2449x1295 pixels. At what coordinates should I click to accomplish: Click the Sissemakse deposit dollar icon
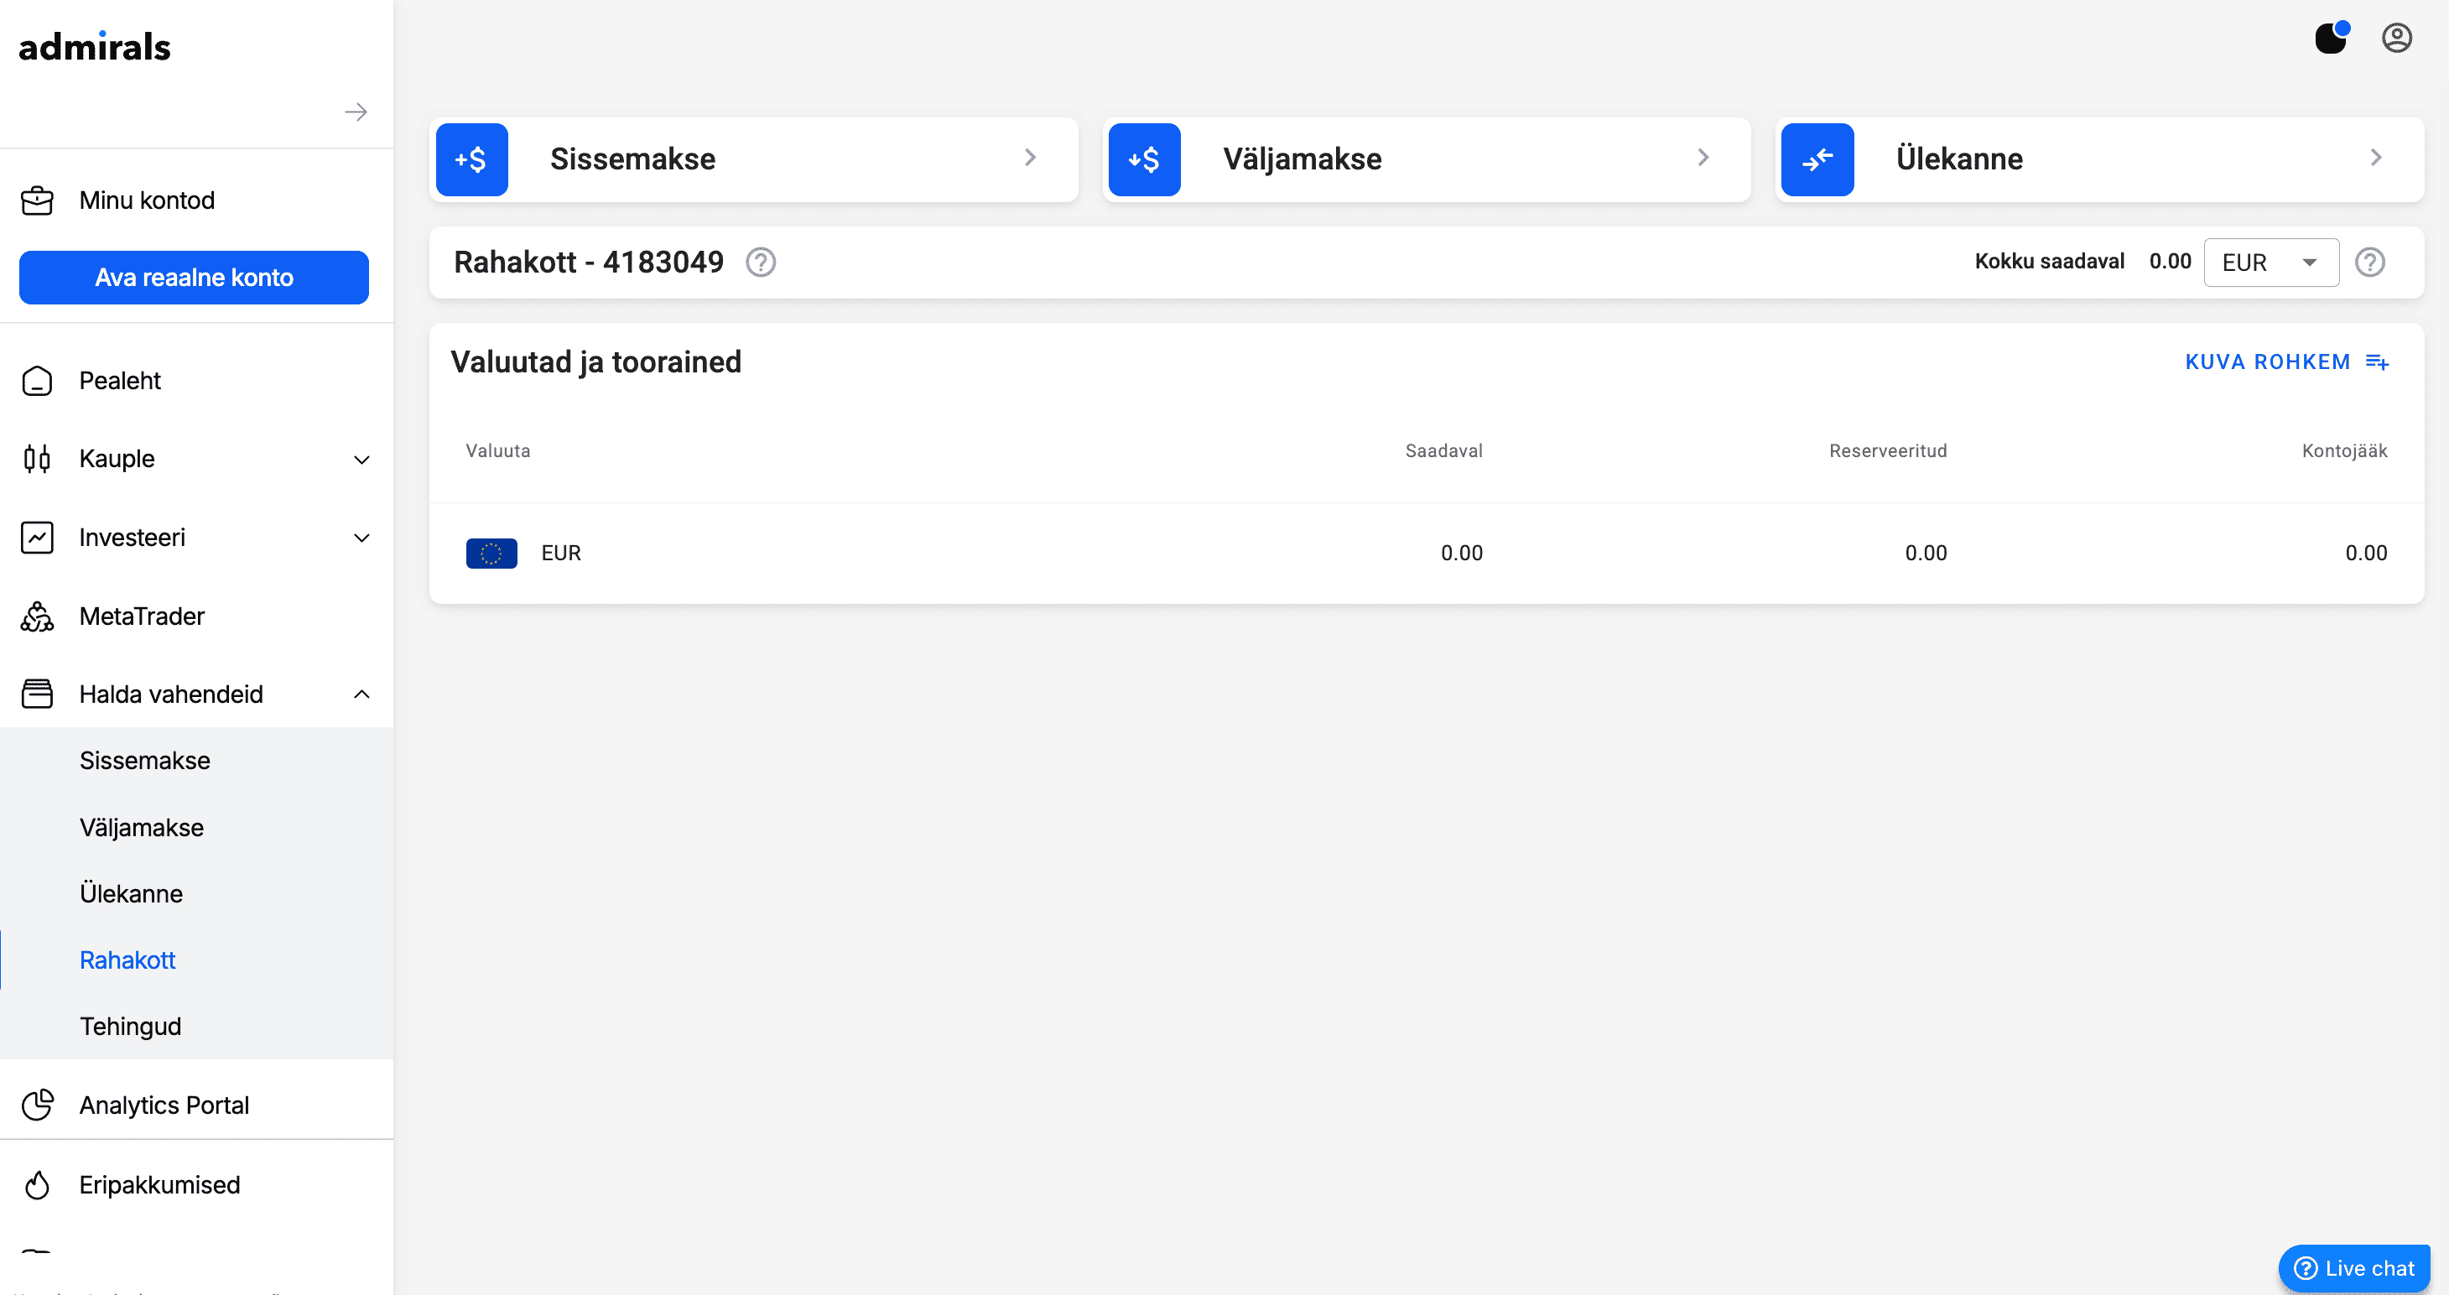click(471, 159)
